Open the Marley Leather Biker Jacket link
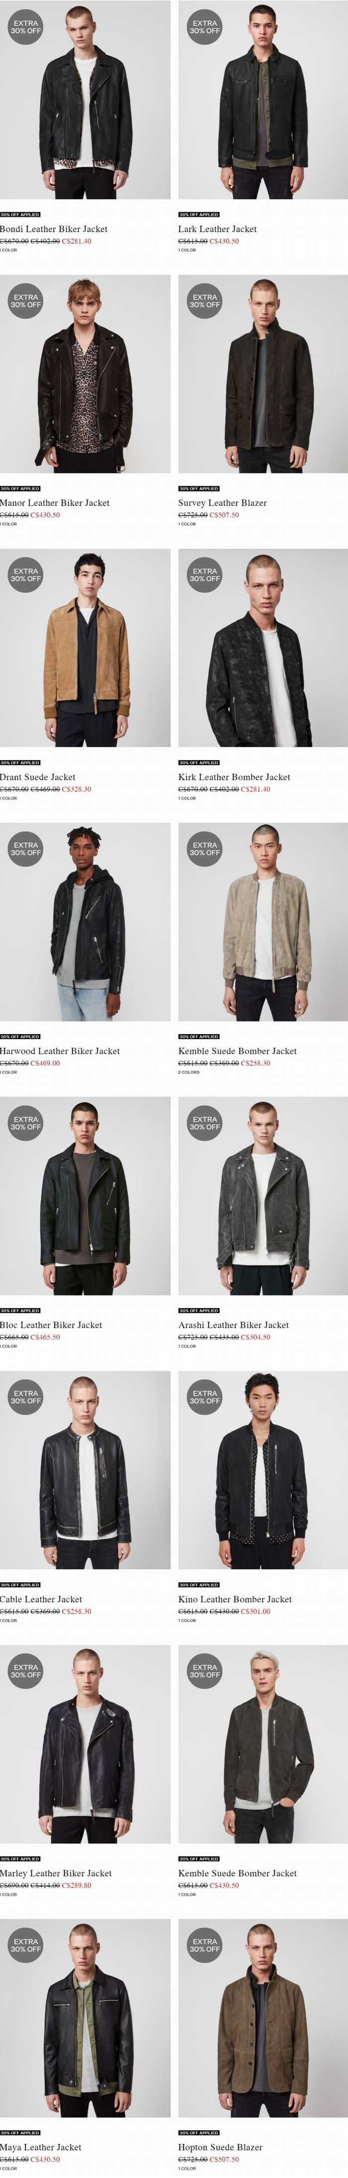This screenshot has height=2178, width=348. [56, 1873]
